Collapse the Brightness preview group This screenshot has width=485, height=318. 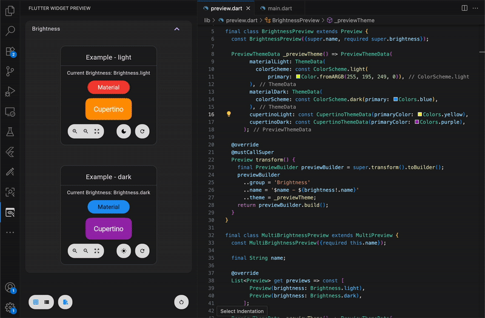pos(176,28)
